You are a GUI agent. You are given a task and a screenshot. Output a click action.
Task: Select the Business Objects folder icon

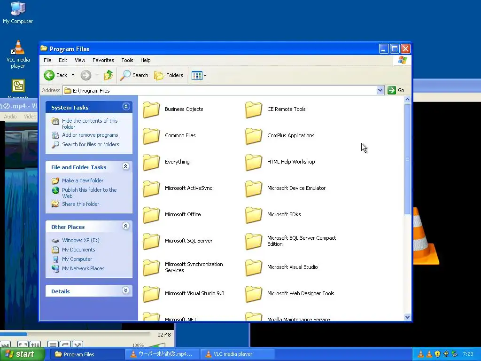pos(151,109)
